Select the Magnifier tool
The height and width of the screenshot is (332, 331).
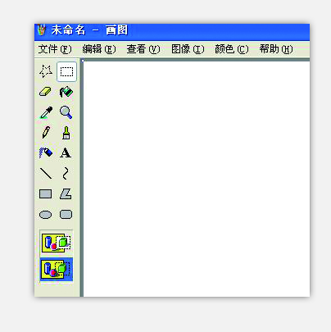click(66, 112)
